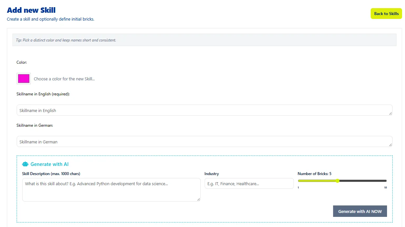Click into the Skill Description textarea

[x=111, y=190]
